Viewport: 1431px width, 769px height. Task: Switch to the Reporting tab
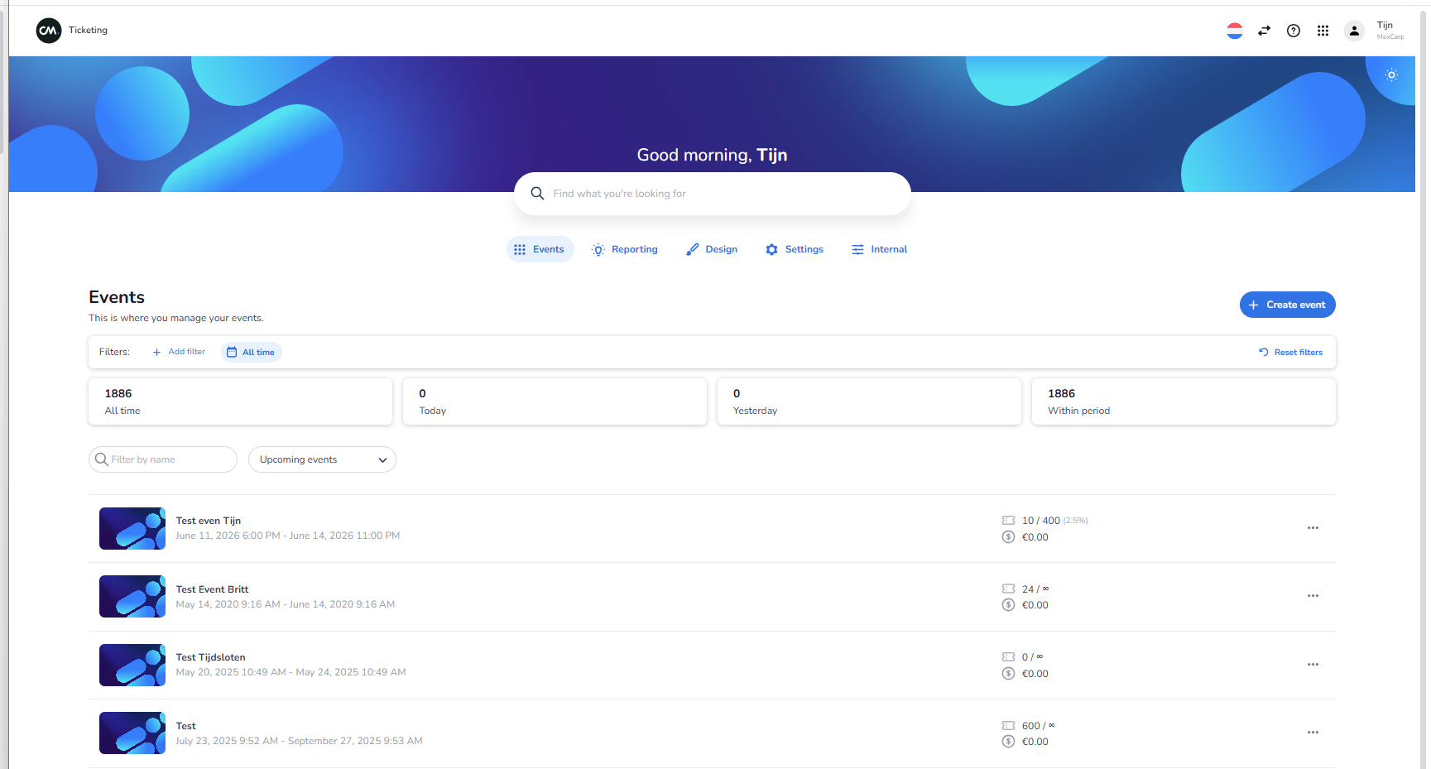[x=625, y=249]
